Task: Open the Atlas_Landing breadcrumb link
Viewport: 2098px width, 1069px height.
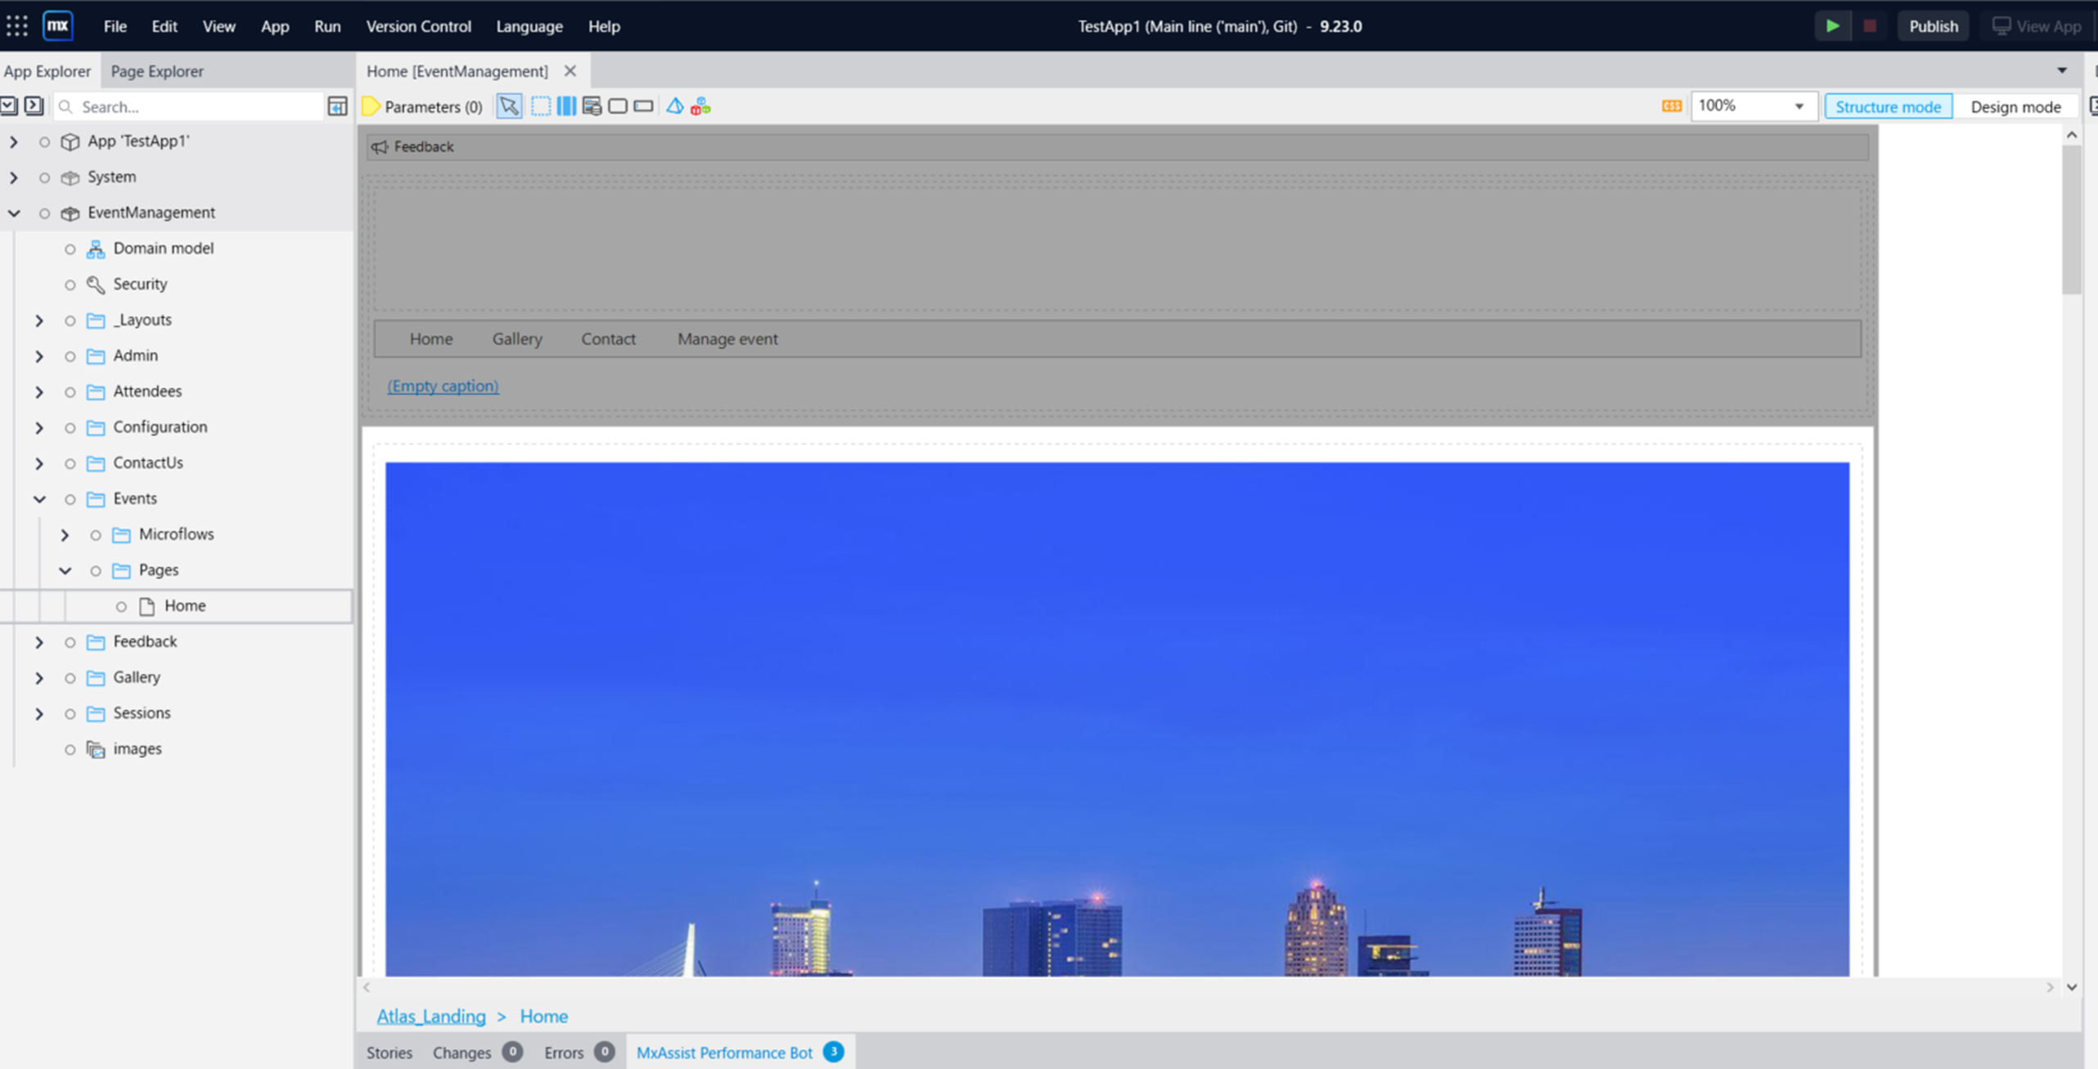Action: pyautogui.click(x=431, y=1016)
